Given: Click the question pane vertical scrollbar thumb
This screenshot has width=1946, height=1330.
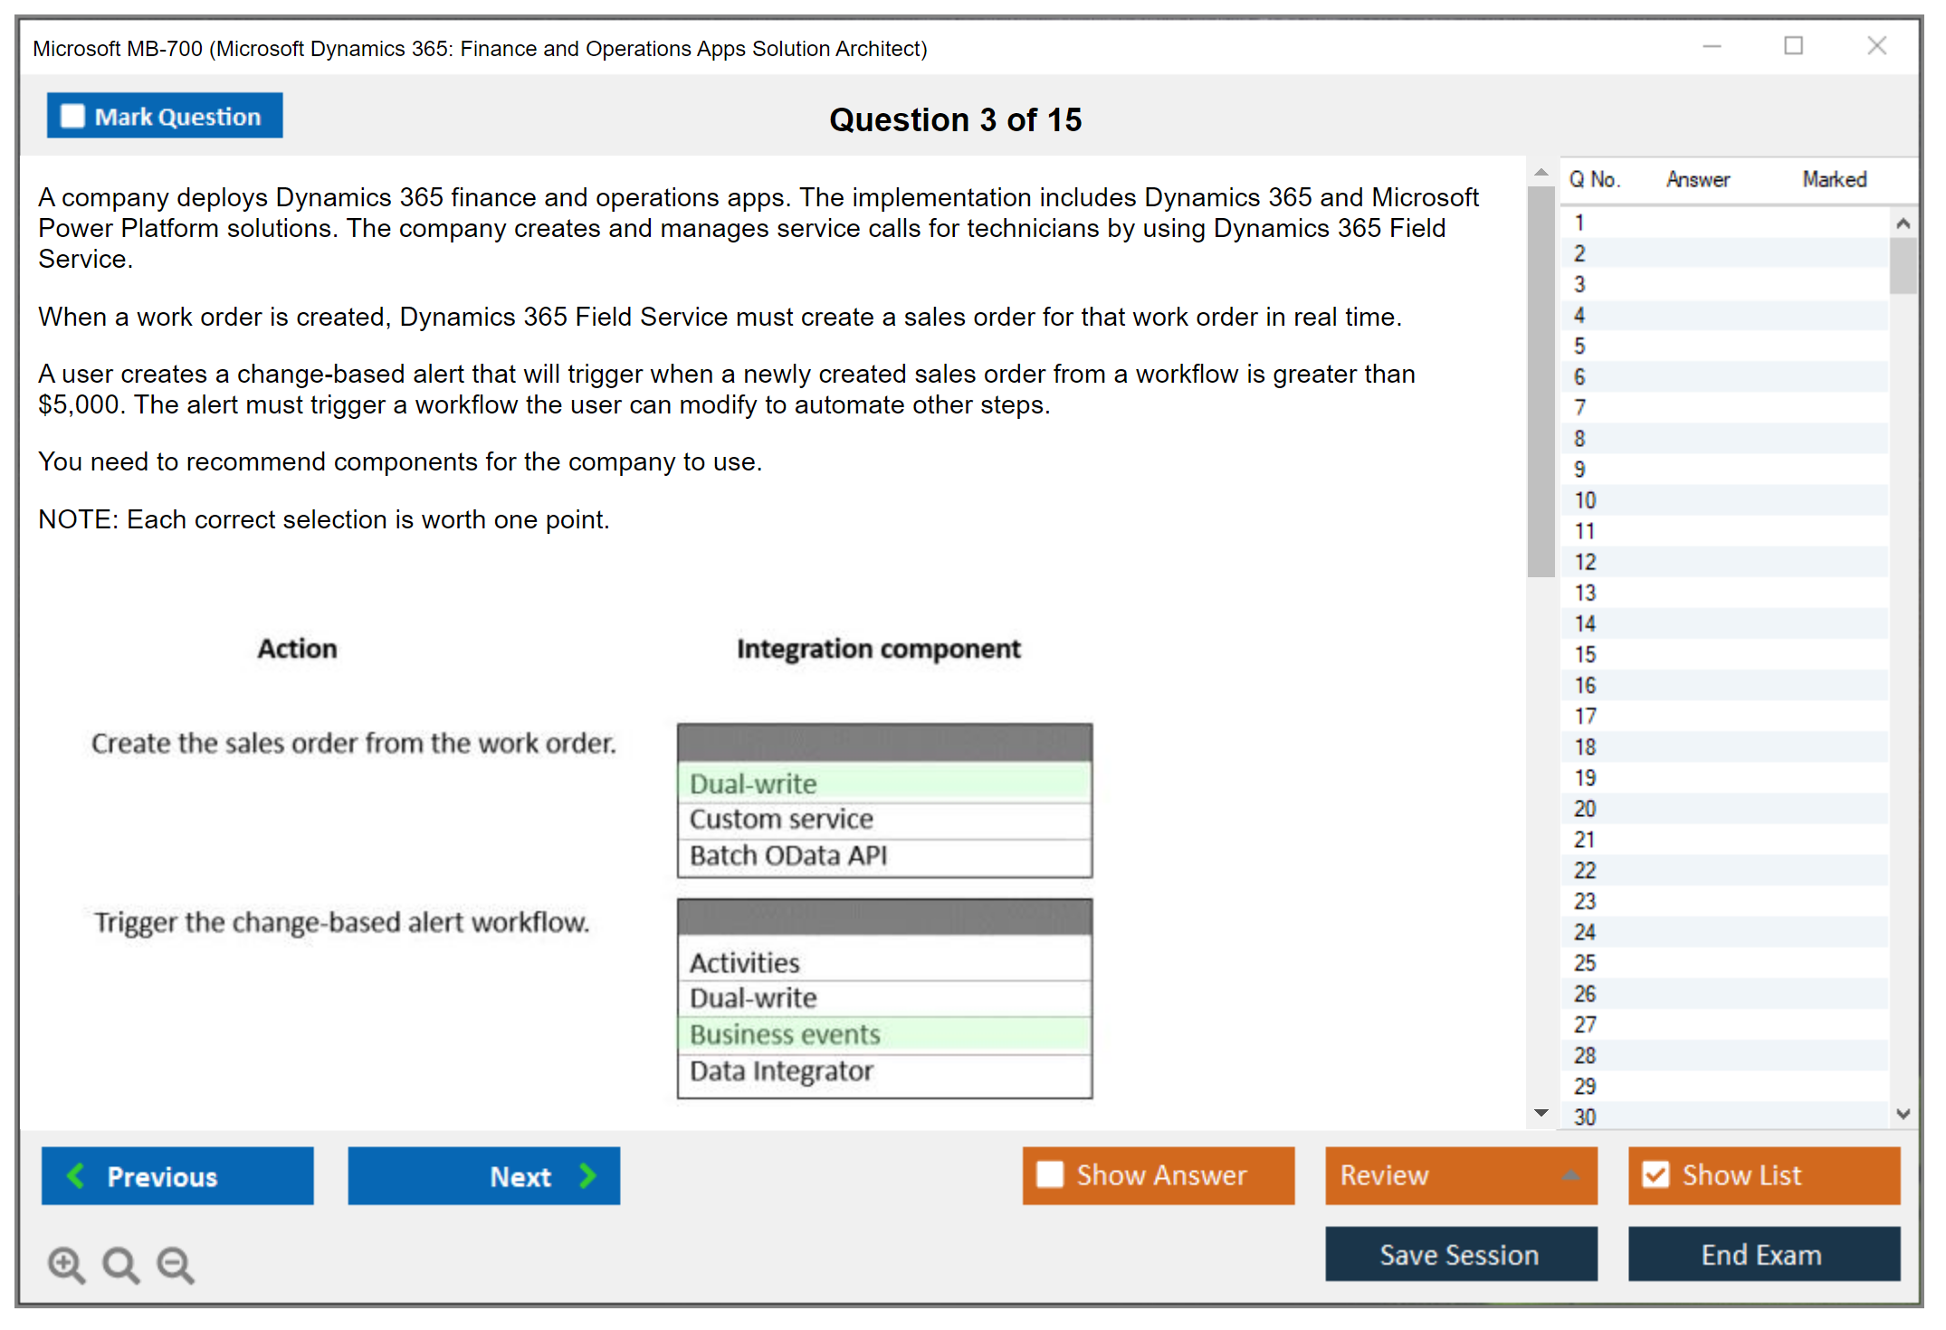Looking at the screenshot, I should tap(1541, 380).
